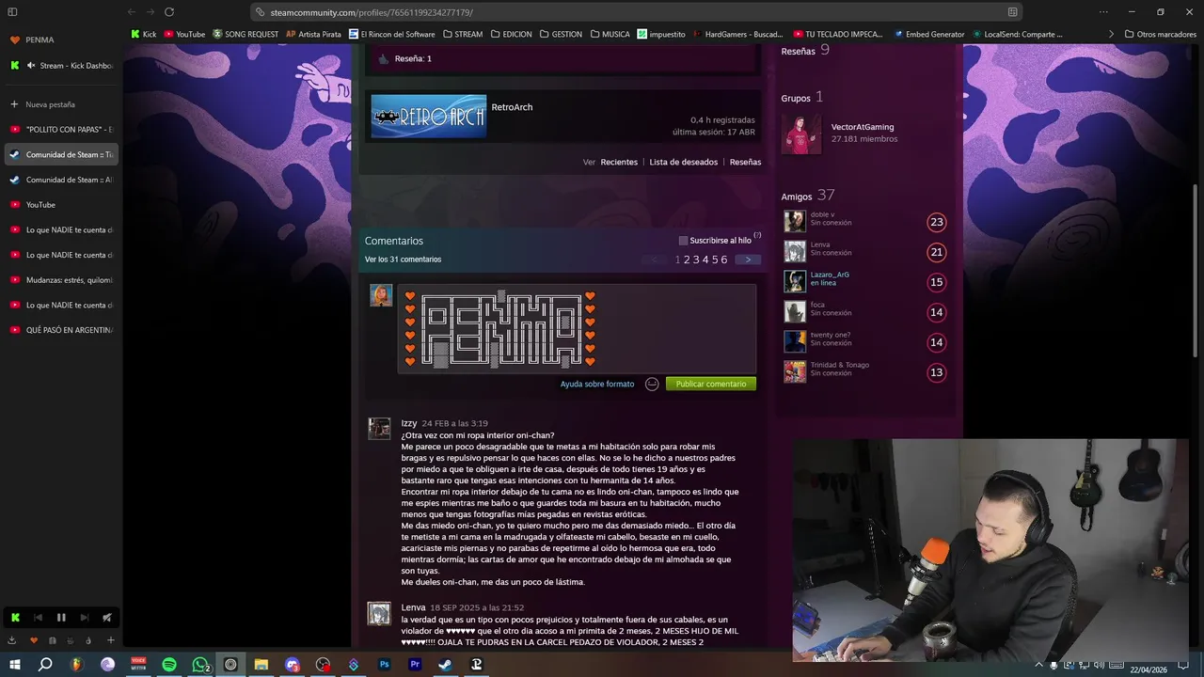The width and height of the screenshot is (1204, 677).
Task: Open the SONG REQUEST bookmark
Action: (246, 34)
